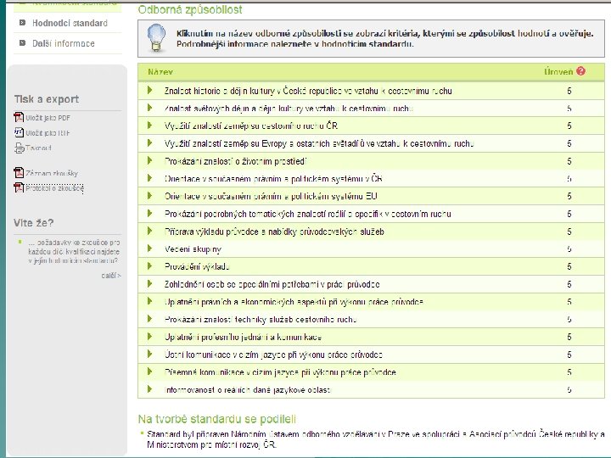The image size is (611, 458).
Task: Click the PDF icon beside Uložit jako PDF
Action: (19, 117)
